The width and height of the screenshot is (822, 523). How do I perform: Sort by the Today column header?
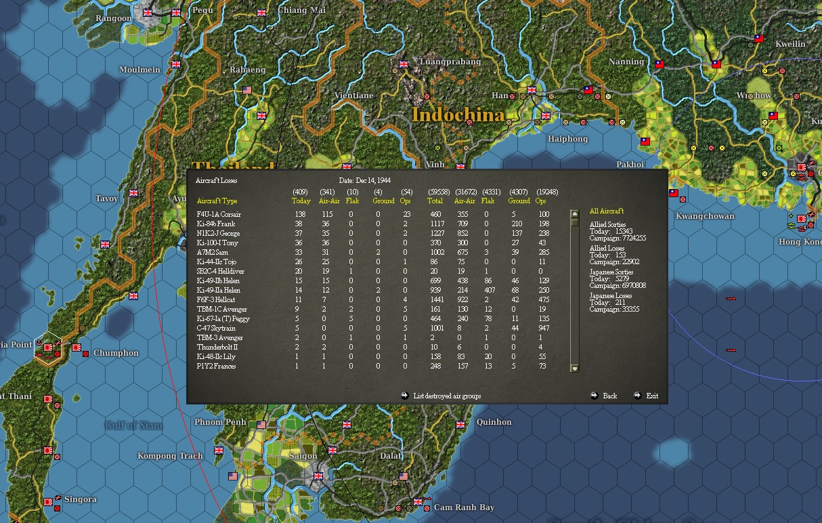point(301,201)
